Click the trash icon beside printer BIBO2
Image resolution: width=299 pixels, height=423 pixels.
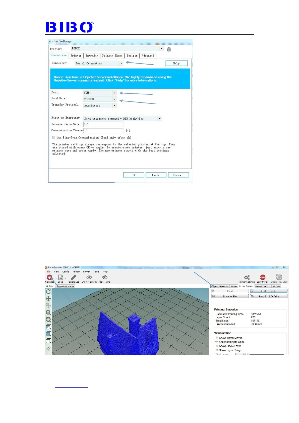169,49
